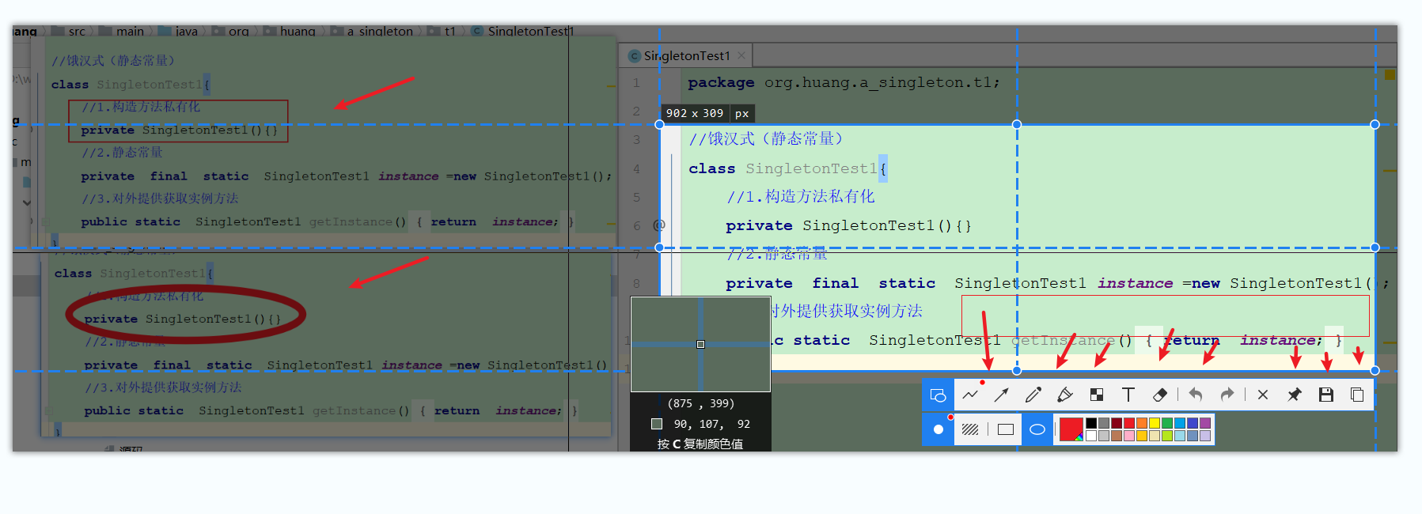This screenshot has width=1422, height=514.
Task: Click the '//2.静态常量' comment in upper-left code
Action: (122, 152)
